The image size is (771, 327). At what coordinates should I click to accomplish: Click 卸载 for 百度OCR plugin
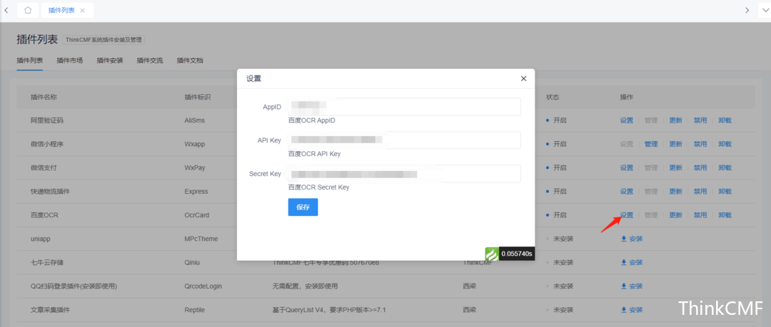725,215
